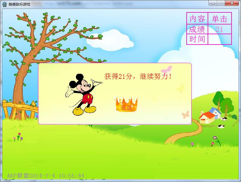Select the 内容 table cell
241x182 pixels.
pos(197,18)
